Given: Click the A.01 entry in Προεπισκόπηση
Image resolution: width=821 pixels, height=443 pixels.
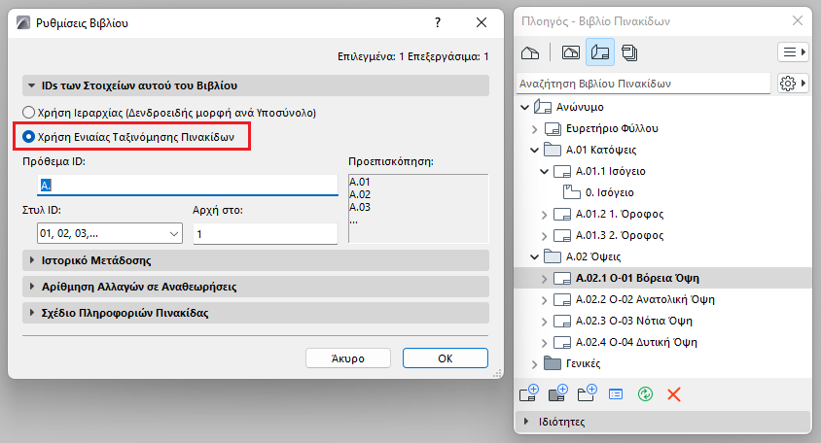Looking at the screenshot, I should click(360, 182).
